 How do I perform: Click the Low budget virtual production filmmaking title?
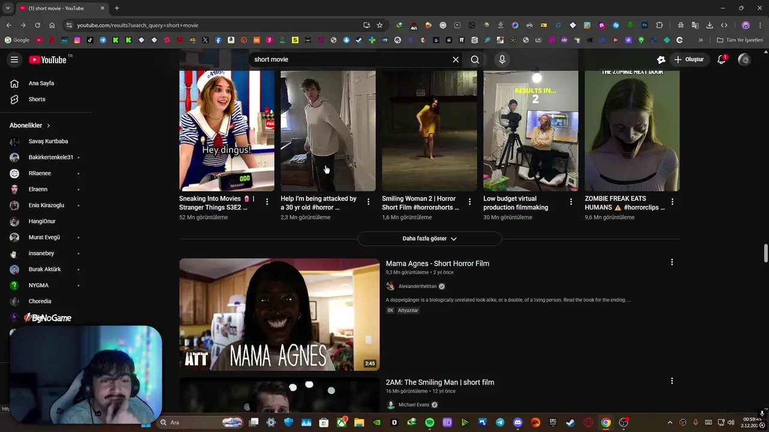[x=515, y=203]
